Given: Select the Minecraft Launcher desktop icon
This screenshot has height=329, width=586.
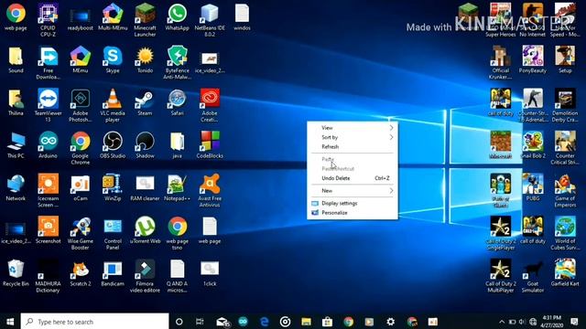Looking at the screenshot, I should [x=145, y=20].
